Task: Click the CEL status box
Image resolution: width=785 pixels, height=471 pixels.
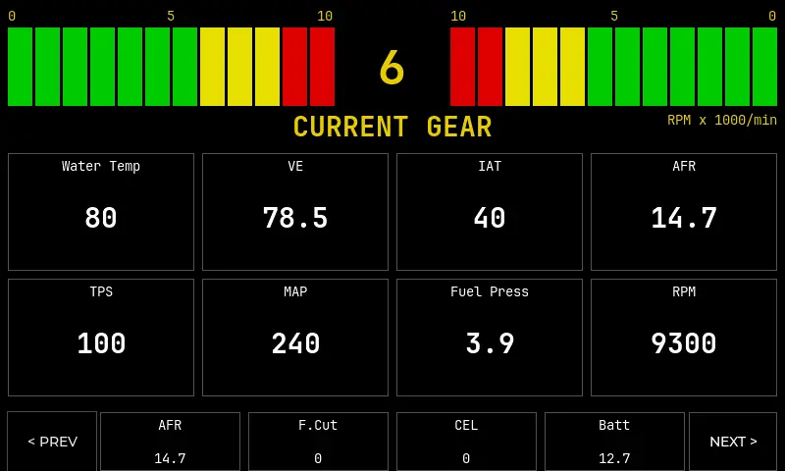Action: [466, 442]
